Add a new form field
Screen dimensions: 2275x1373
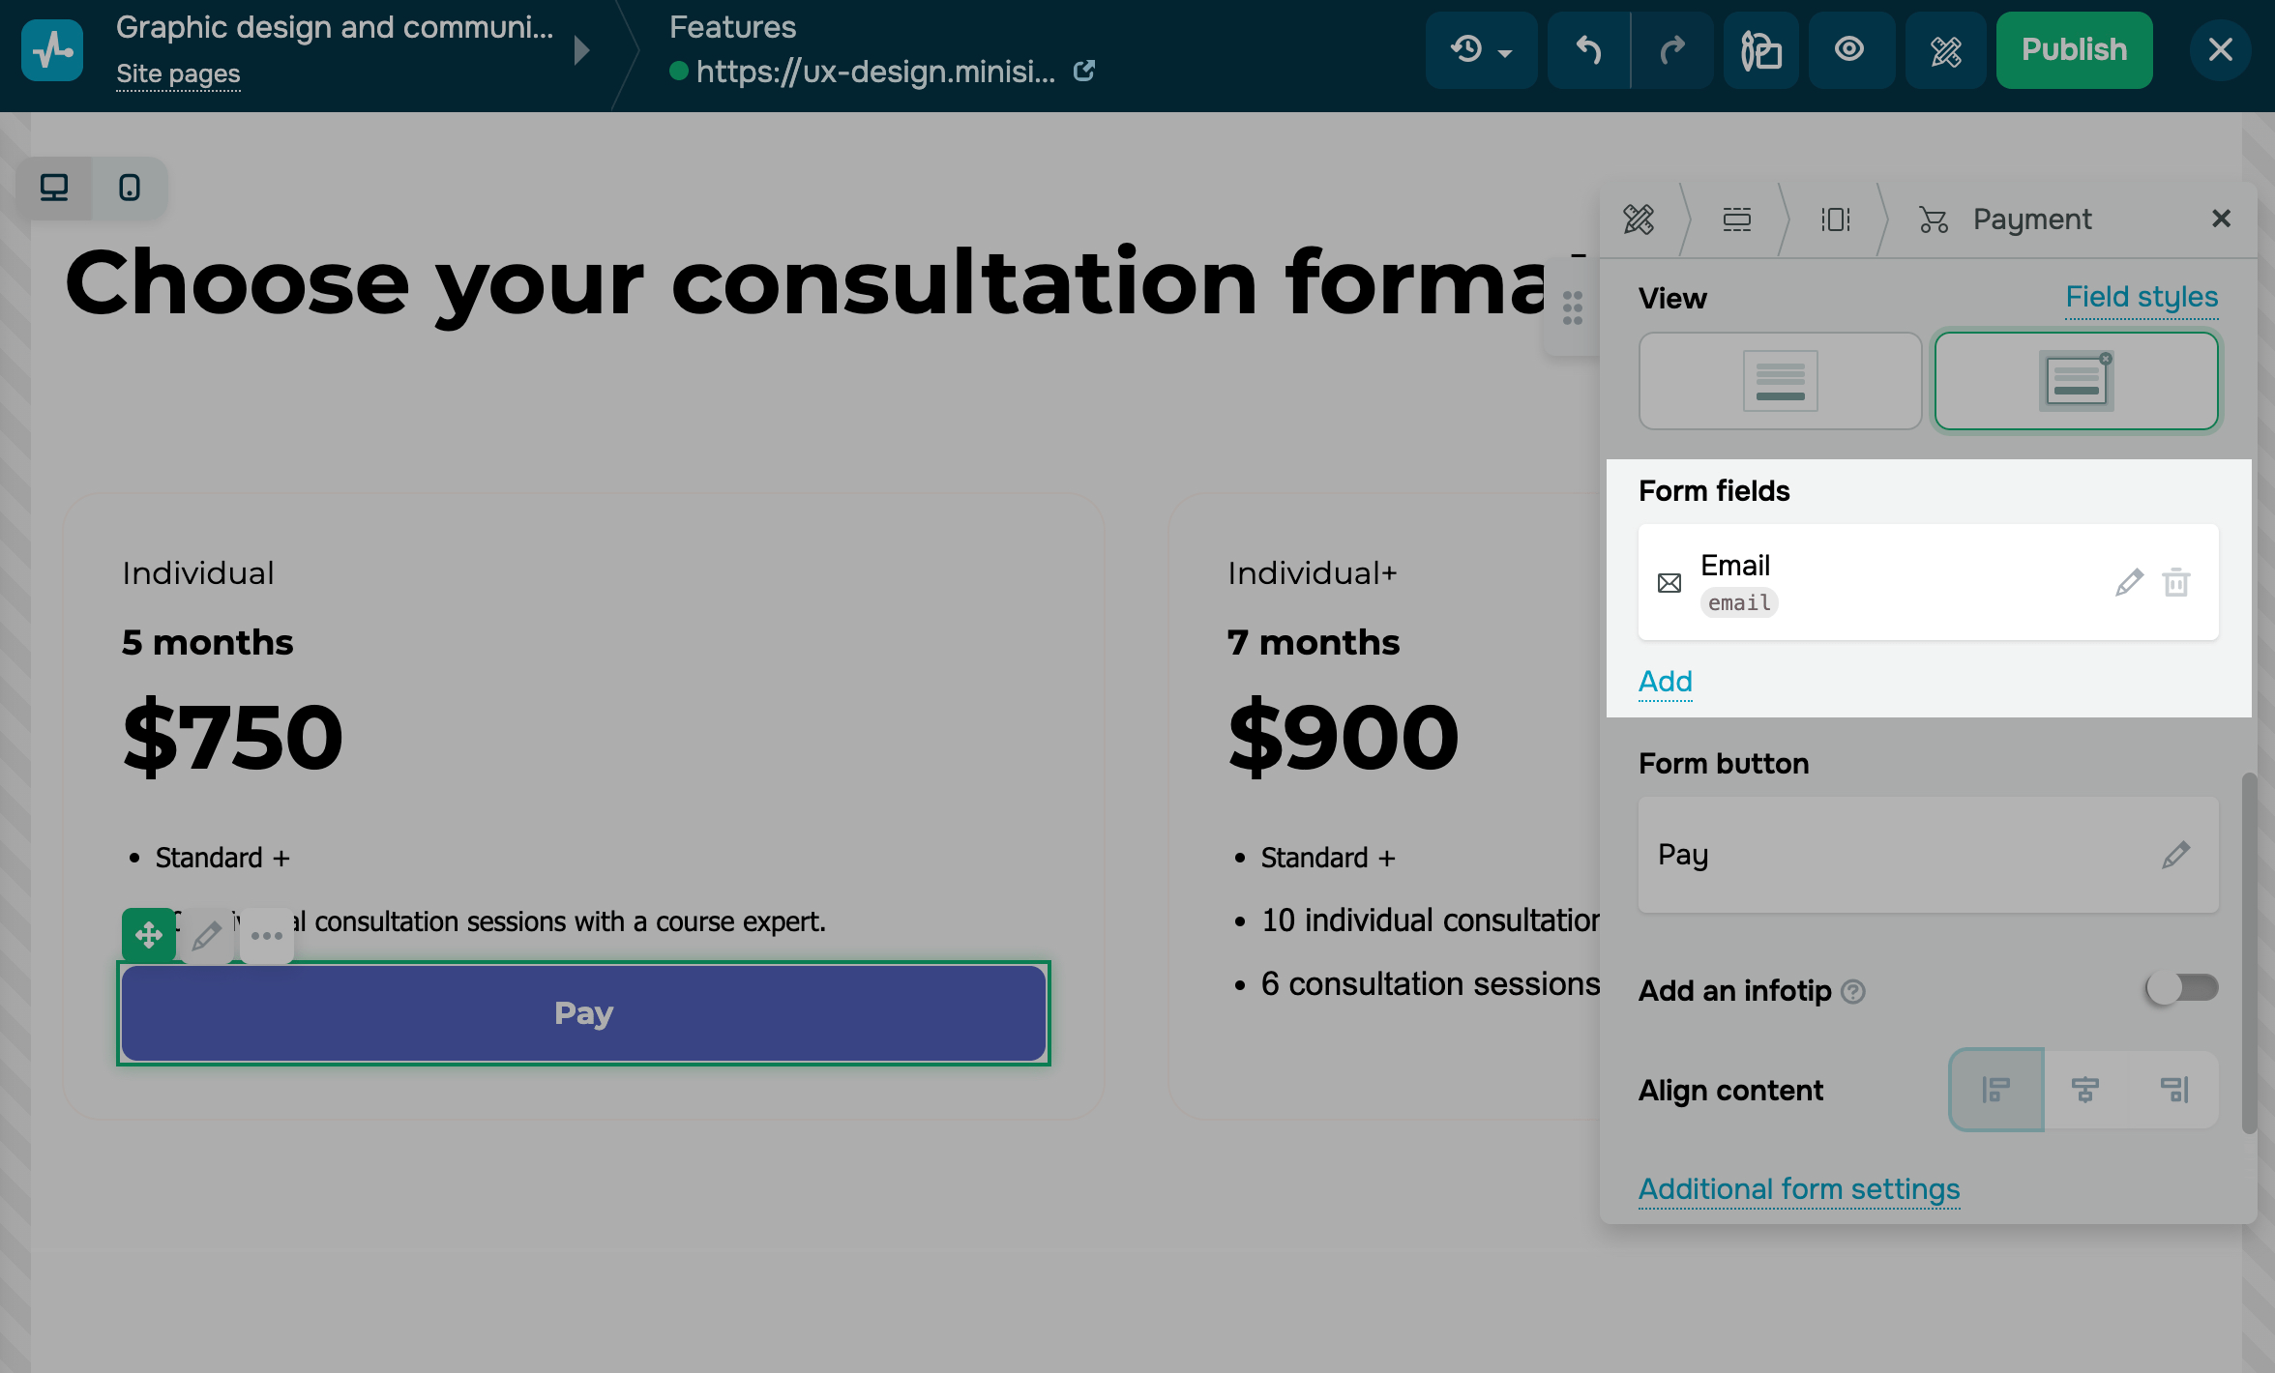[x=1665, y=682]
